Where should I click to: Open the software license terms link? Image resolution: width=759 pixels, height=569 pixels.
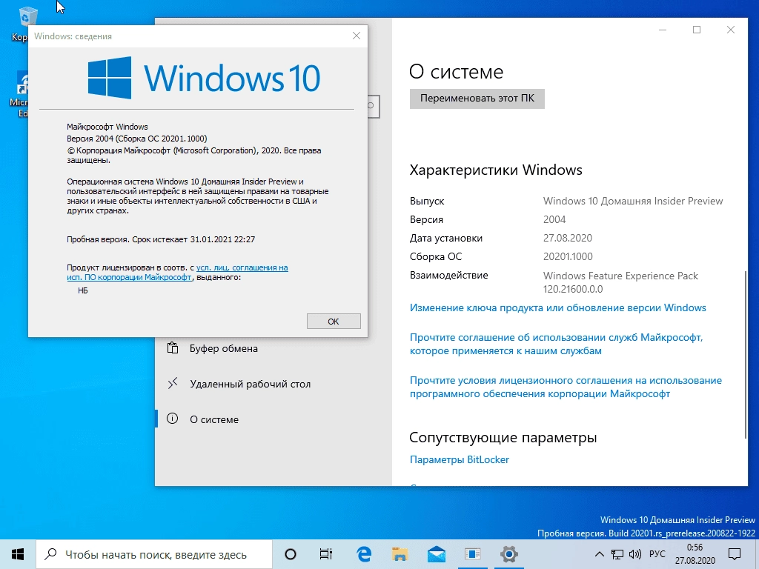click(566, 387)
